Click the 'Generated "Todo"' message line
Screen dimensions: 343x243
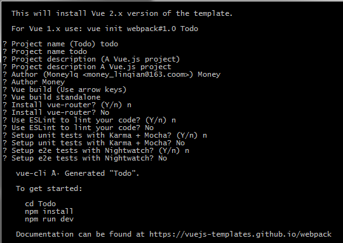tap(102, 173)
